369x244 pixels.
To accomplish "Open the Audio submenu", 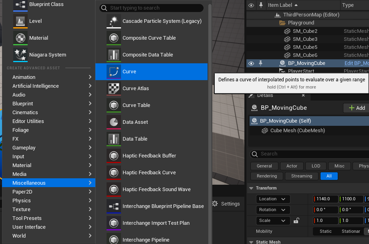I will click(49, 95).
